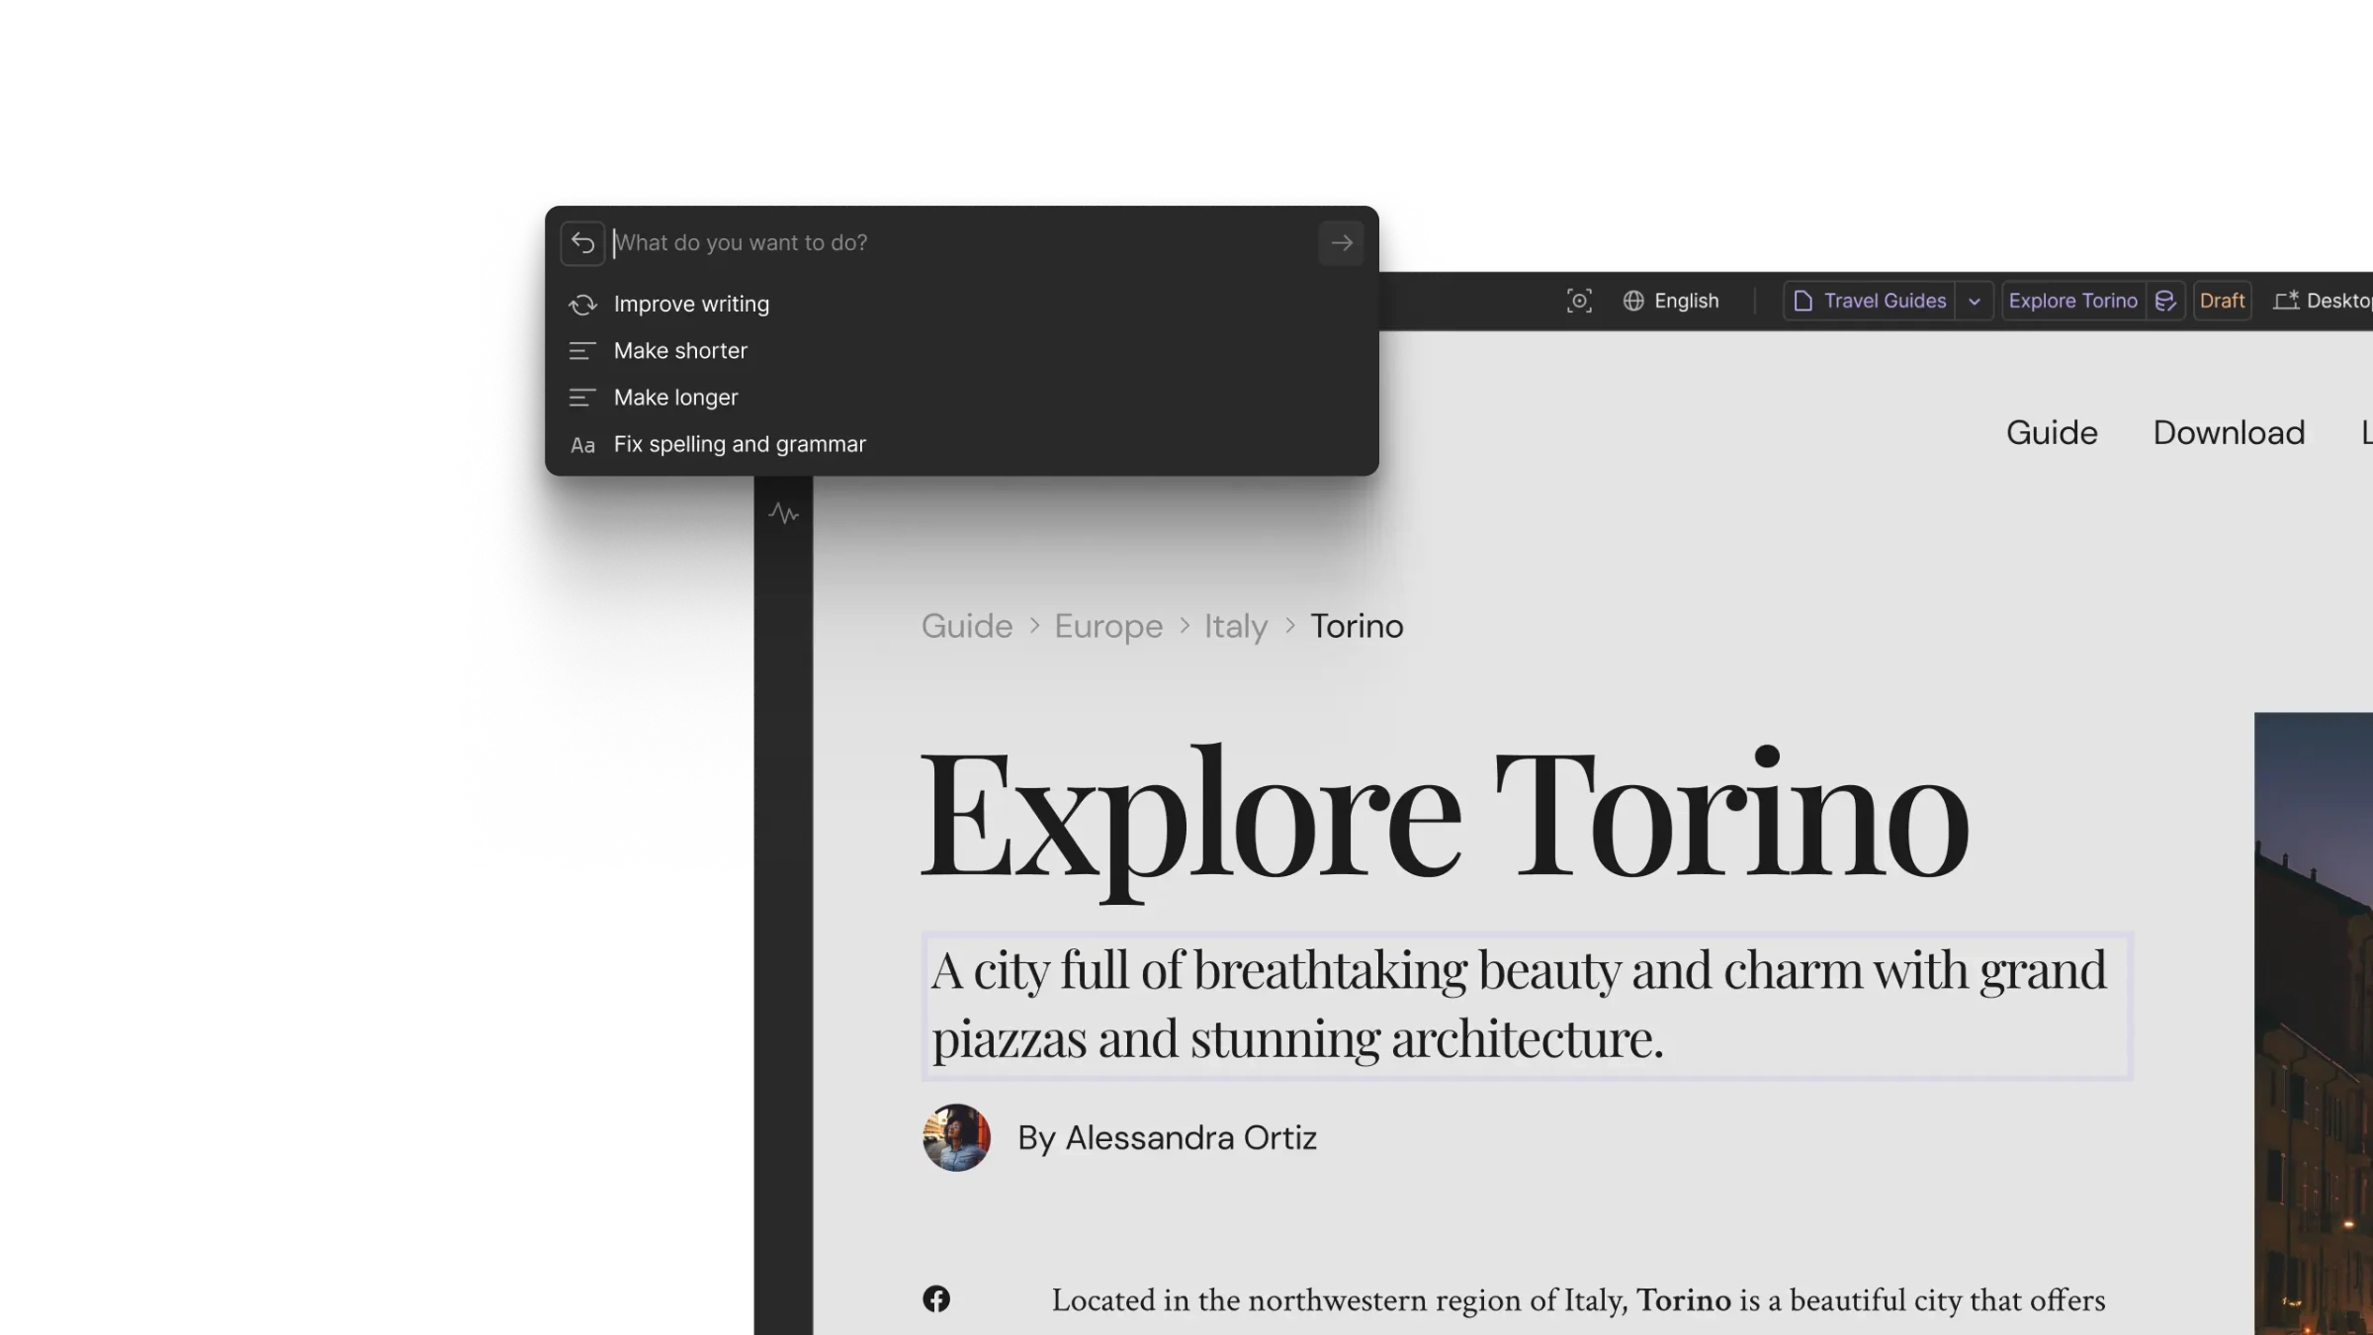Click the Explore Torino item button in toolbar
The height and width of the screenshot is (1335, 2373).
[2072, 301]
